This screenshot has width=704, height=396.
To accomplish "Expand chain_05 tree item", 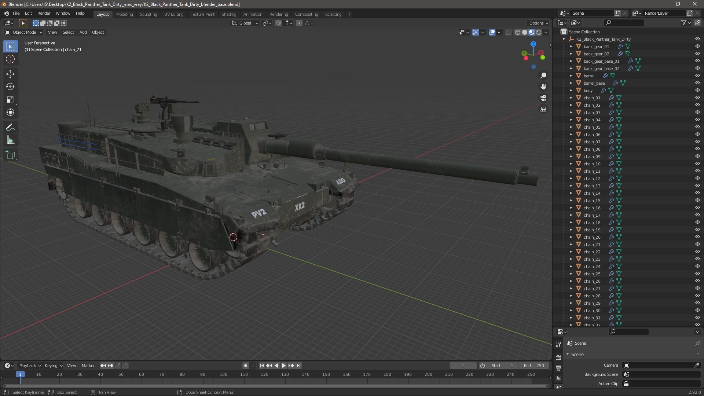I will (571, 127).
